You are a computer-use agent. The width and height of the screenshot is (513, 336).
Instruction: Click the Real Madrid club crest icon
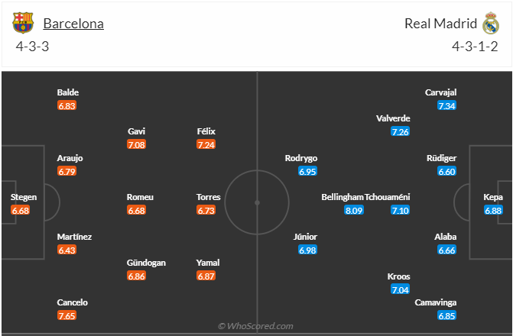point(490,23)
